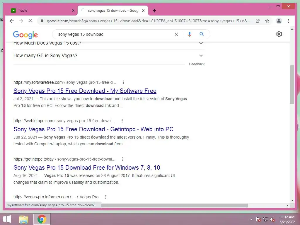
Task: Share this page using the share icon
Action: (x=258, y=21)
